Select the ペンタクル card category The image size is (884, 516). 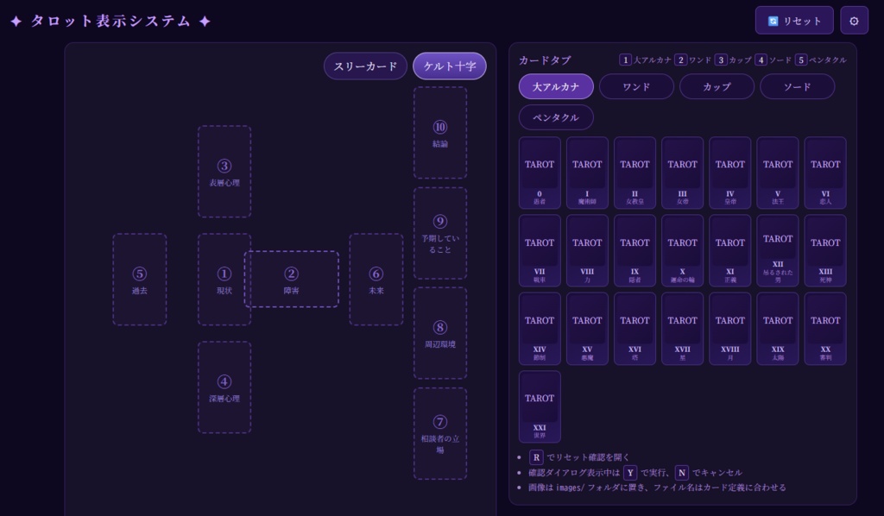(x=556, y=117)
